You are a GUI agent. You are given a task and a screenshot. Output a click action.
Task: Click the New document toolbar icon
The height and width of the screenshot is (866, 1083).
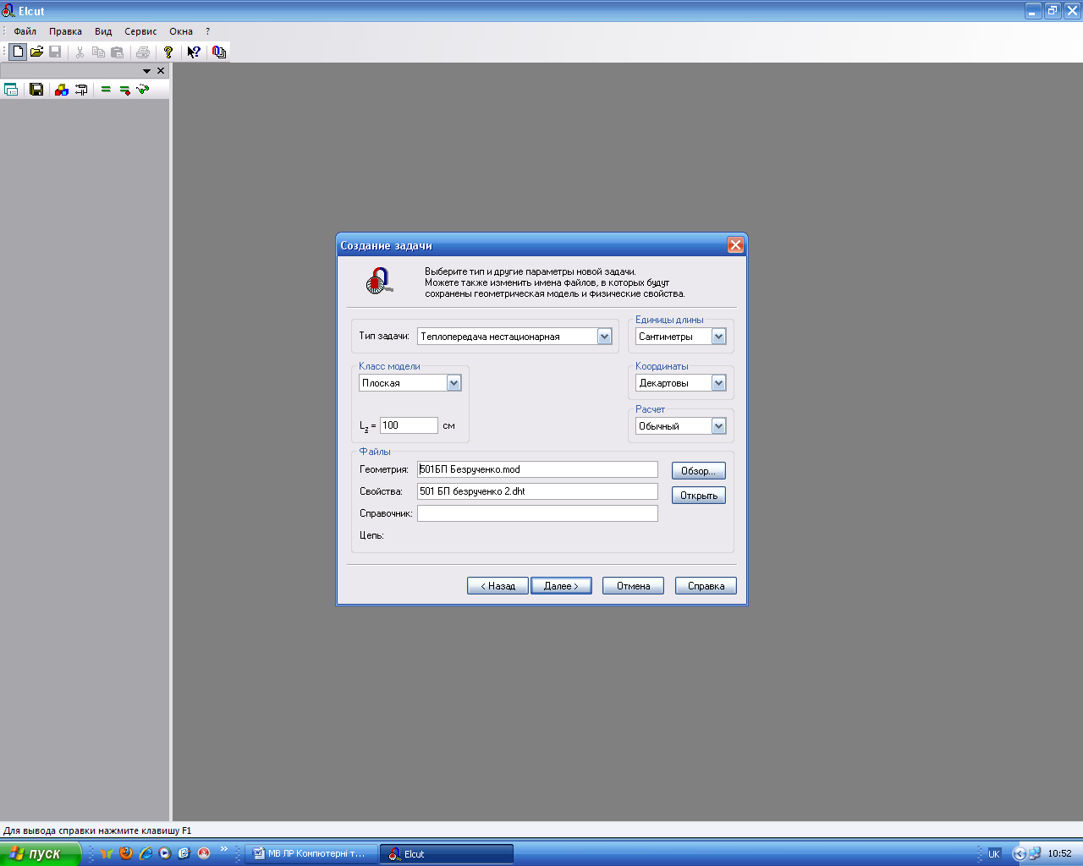click(x=18, y=52)
